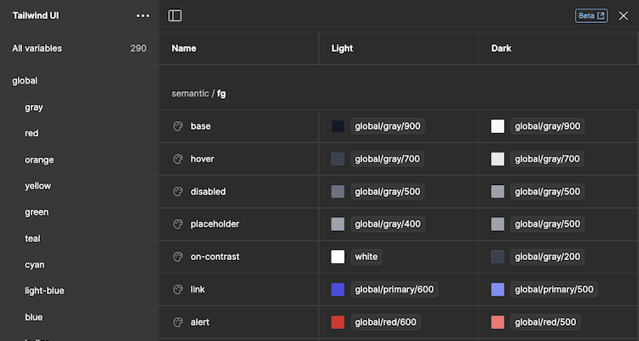Click global/red/500 alias for alert
This screenshot has height=341, width=639.
point(545,322)
